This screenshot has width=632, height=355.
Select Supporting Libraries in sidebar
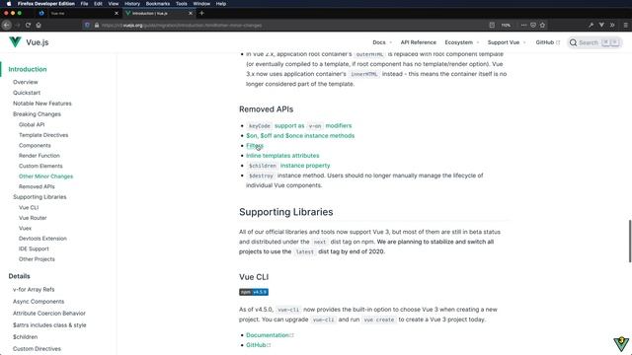pos(39,197)
